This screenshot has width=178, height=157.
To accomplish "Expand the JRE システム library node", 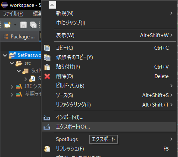I will point(12,87).
